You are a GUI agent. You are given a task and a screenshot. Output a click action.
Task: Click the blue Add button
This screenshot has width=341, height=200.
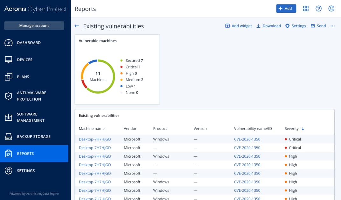pos(286,9)
